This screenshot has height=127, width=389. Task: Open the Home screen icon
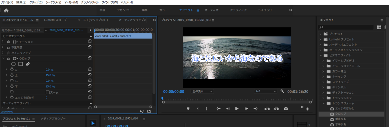(6, 10)
